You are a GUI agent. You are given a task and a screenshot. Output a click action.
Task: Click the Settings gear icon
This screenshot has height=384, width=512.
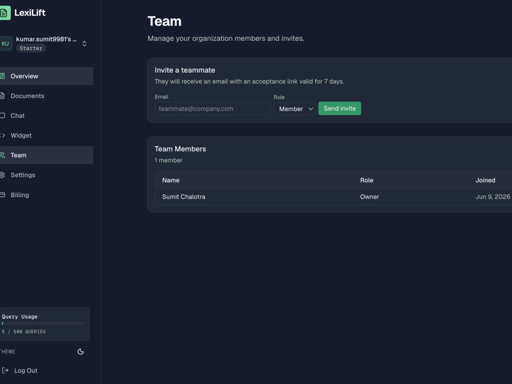(x=2, y=175)
